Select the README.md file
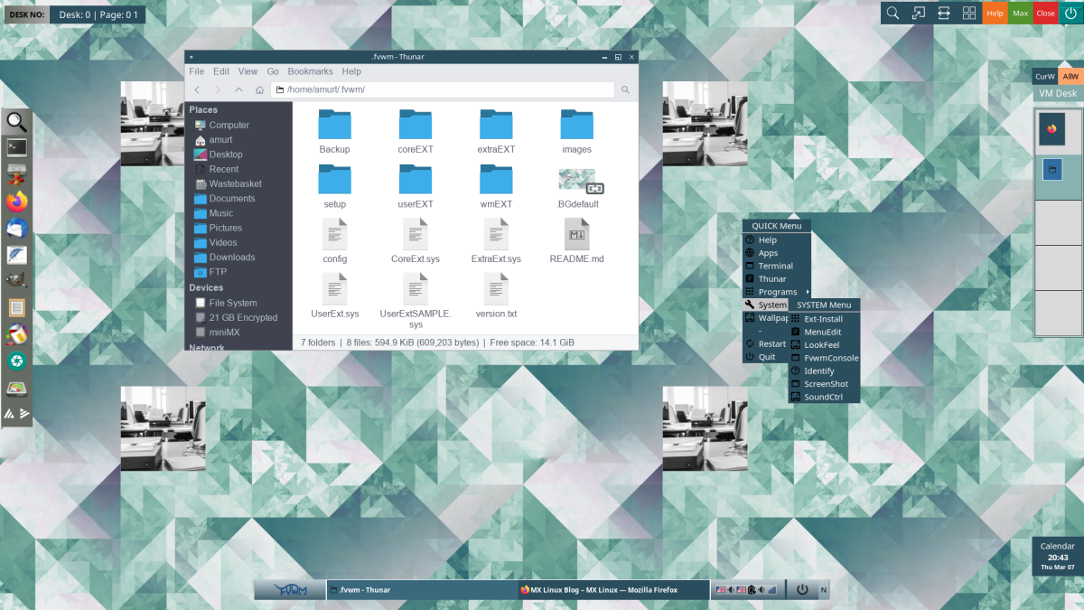 (x=576, y=241)
